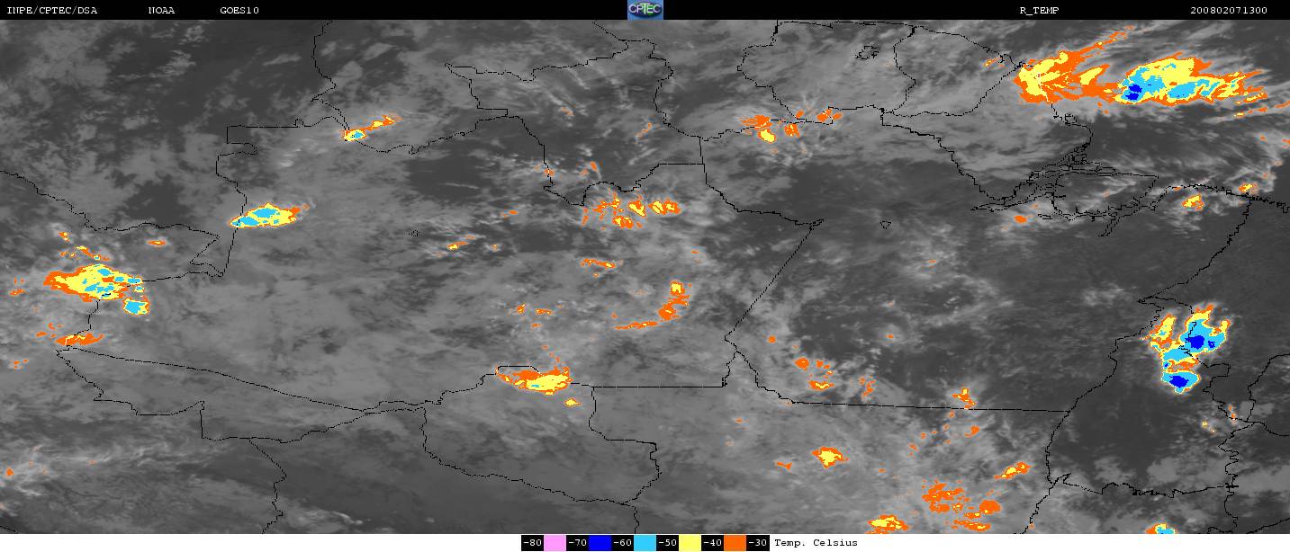1290x552 pixels.
Task: Click the -30 legend value
Action: [757, 543]
